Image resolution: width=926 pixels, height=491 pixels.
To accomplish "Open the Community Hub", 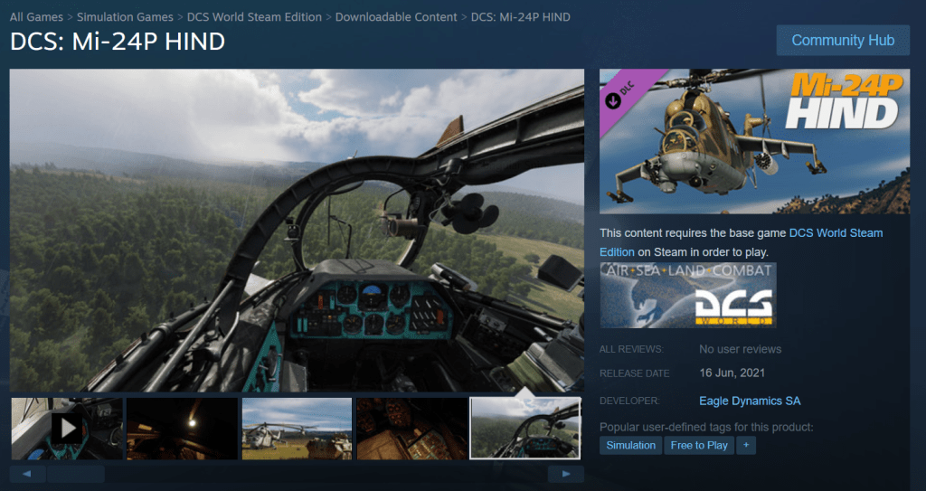I will (x=843, y=41).
